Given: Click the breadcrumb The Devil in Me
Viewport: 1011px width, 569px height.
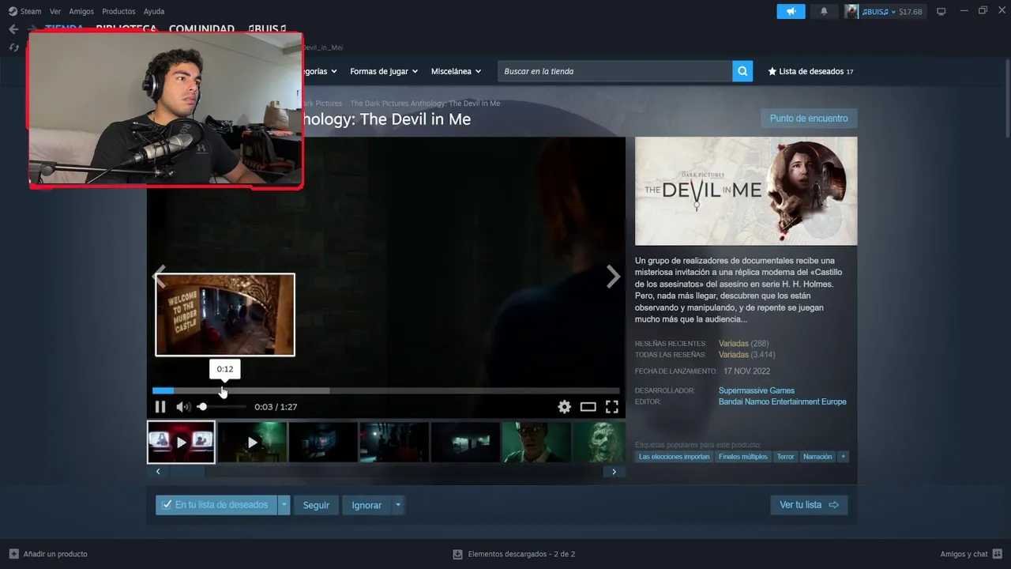Looking at the screenshot, I should point(425,104).
